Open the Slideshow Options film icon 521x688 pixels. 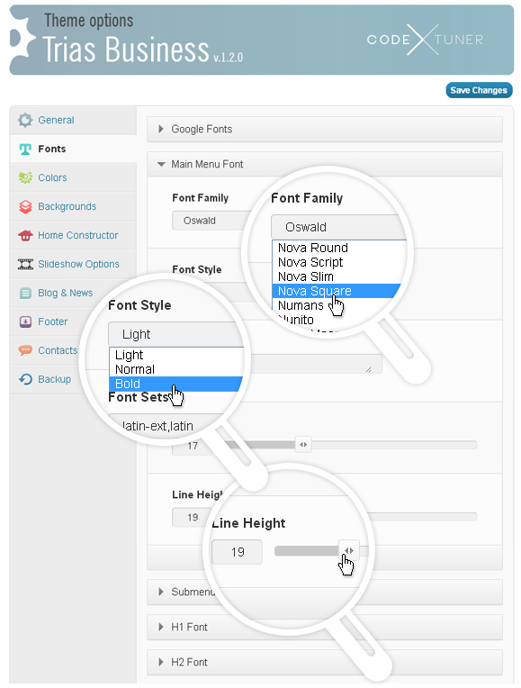tap(25, 264)
